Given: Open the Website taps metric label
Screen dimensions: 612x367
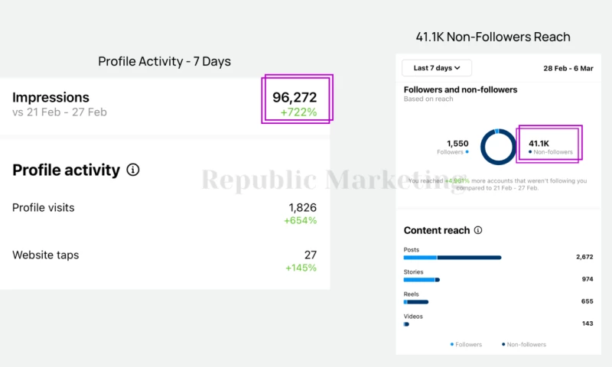Looking at the screenshot, I should [x=45, y=255].
